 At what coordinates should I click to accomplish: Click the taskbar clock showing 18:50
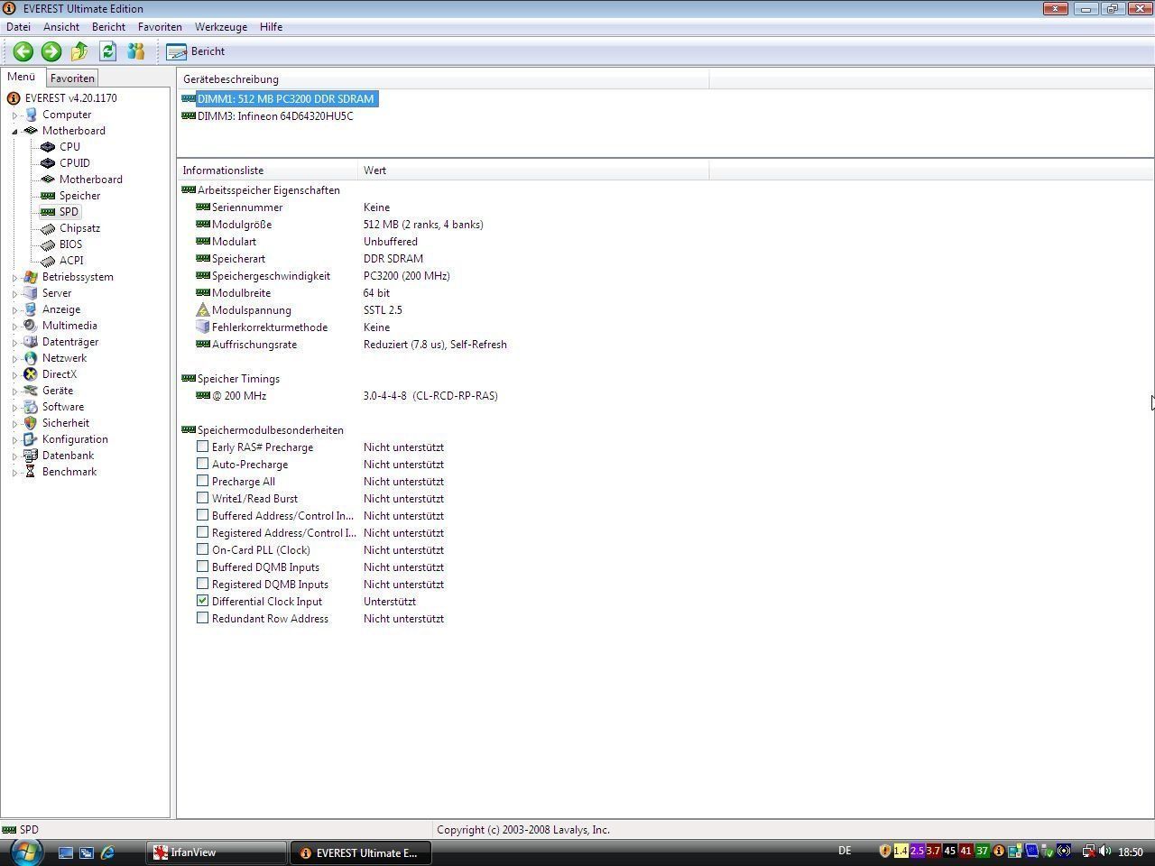point(1131,852)
